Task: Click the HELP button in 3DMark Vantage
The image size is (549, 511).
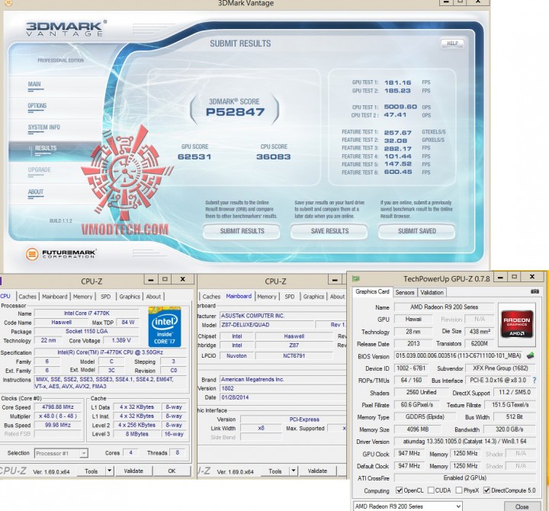Action: coord(452,43)
